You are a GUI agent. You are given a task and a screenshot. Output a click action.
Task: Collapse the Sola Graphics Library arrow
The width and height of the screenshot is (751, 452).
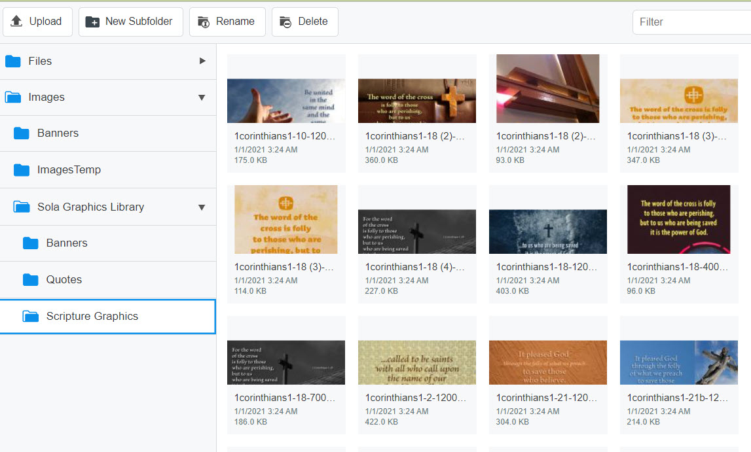point(202,207)
